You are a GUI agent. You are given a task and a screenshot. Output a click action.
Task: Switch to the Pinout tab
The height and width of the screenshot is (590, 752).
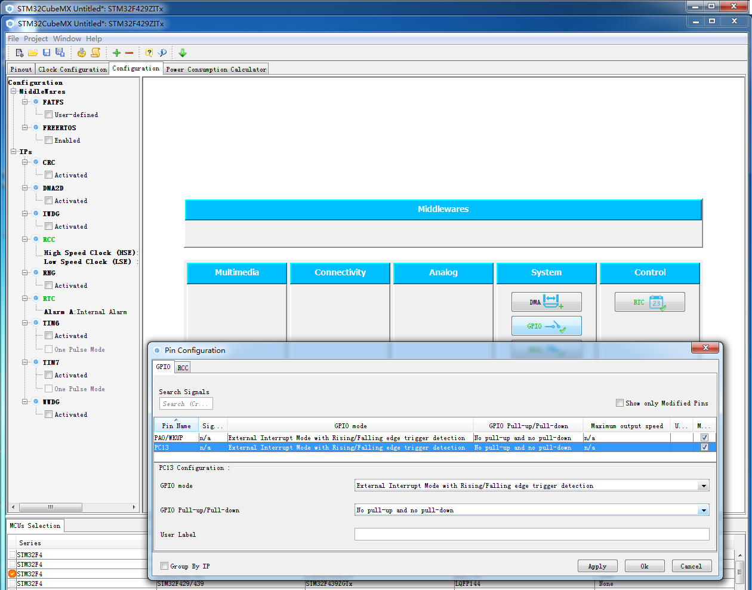tap(21, 69)
